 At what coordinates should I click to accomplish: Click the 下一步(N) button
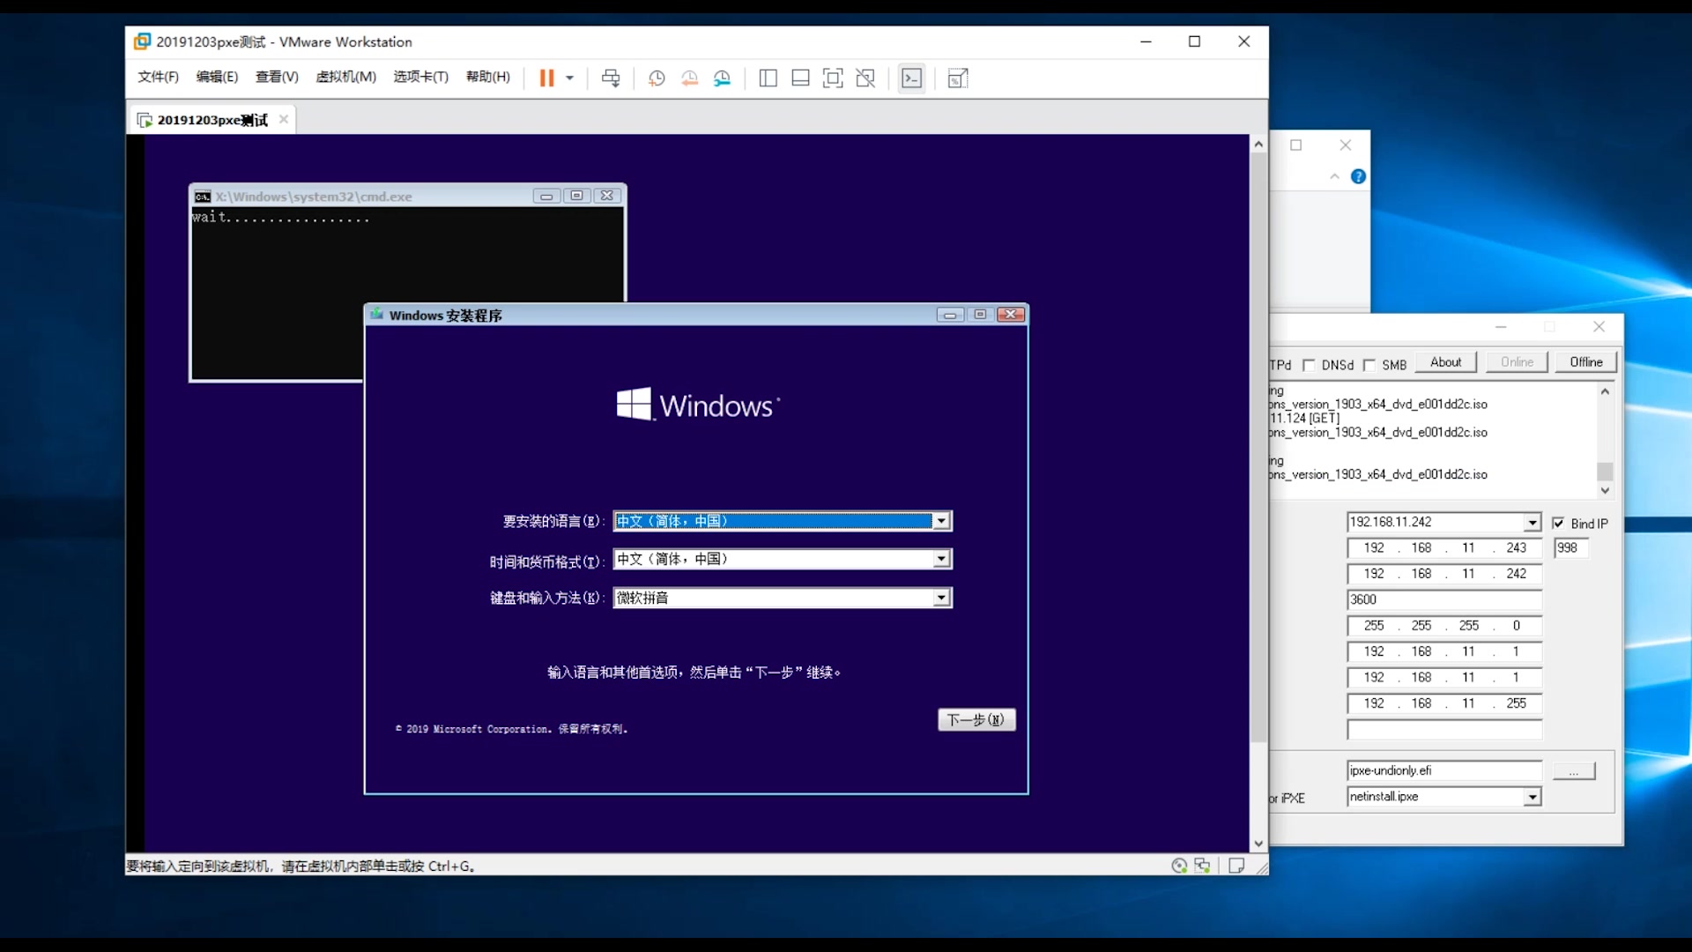pos(976,720)
